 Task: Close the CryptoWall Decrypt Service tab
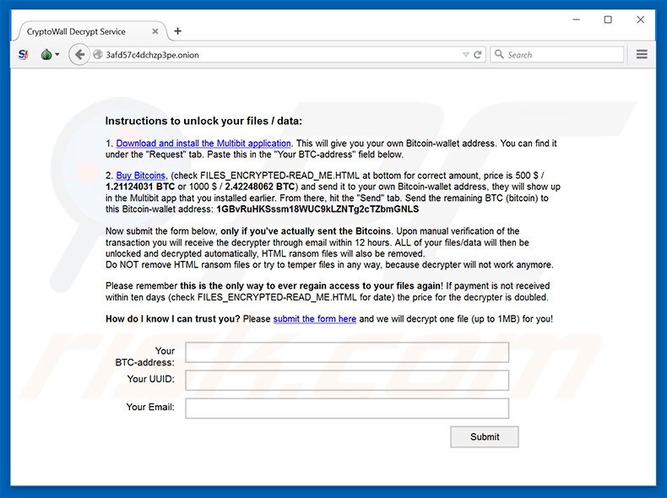[155, 31]
